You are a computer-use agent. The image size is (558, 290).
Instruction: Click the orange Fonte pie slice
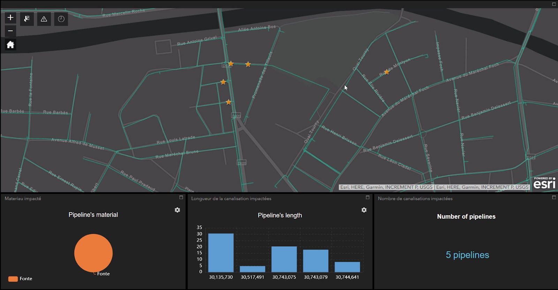pos(93,253)
